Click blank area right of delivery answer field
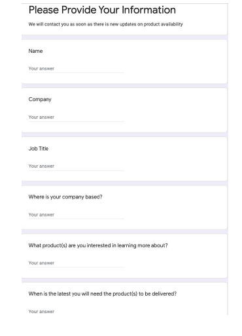Screen dimensions: 242x336 pyautogui.click(x=175, y=311)
